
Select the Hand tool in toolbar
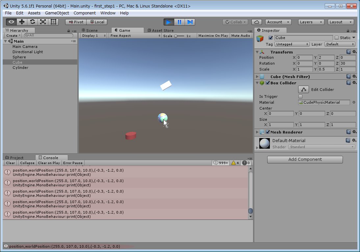coord(12,22)
